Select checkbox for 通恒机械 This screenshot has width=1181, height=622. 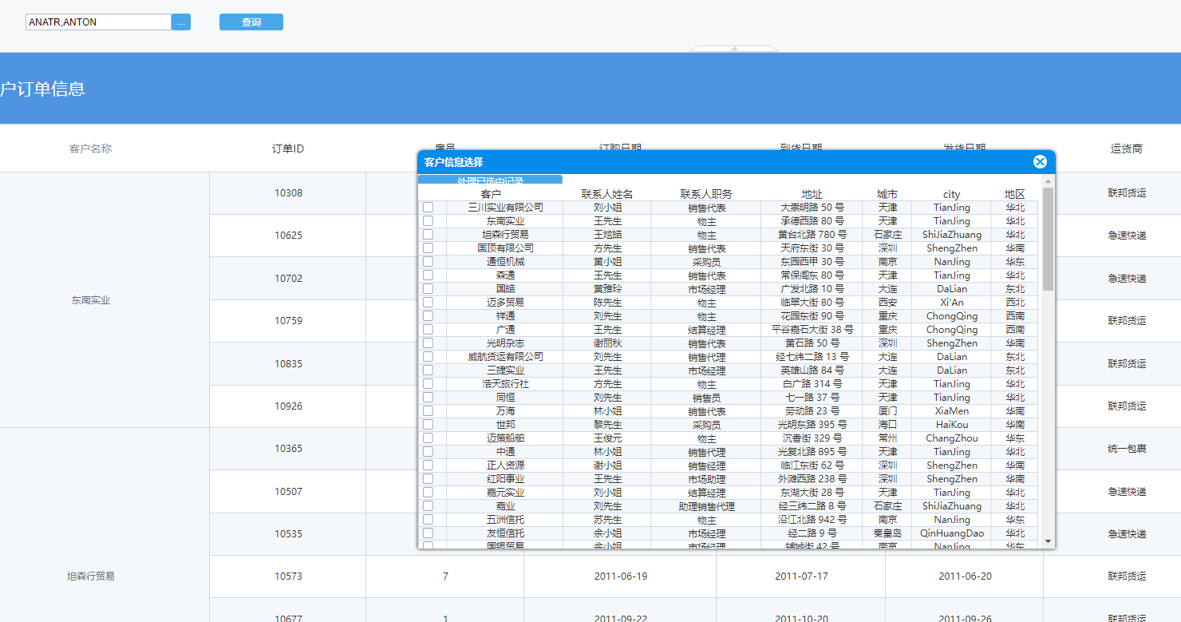click(x=428, y=262)
